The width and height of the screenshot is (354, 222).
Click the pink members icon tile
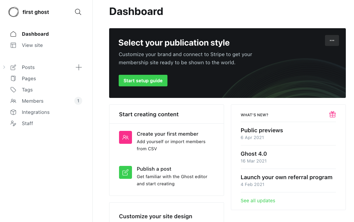tap(126, 137)
